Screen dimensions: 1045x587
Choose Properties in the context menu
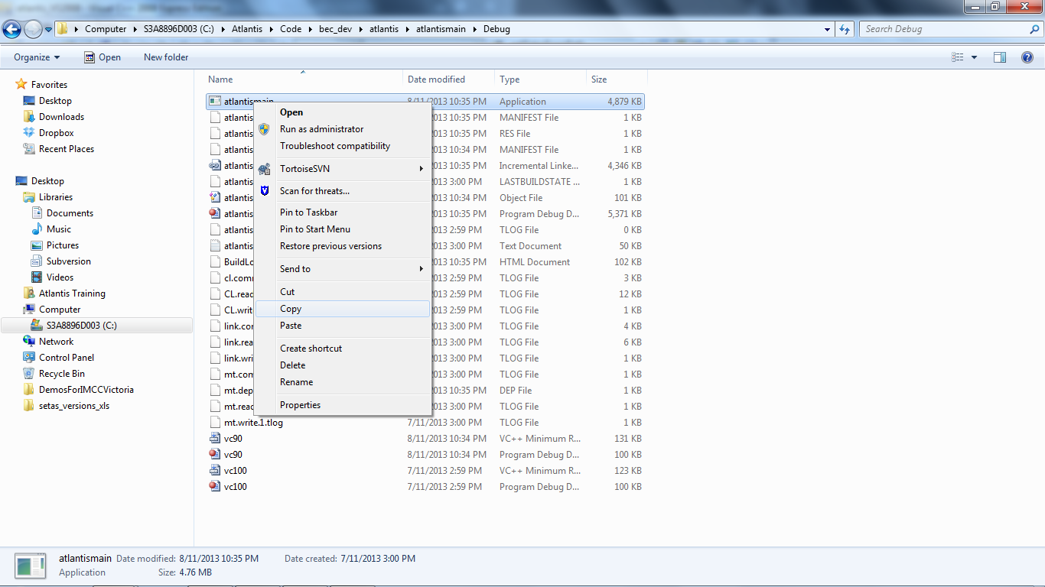(x=300, y=405)
